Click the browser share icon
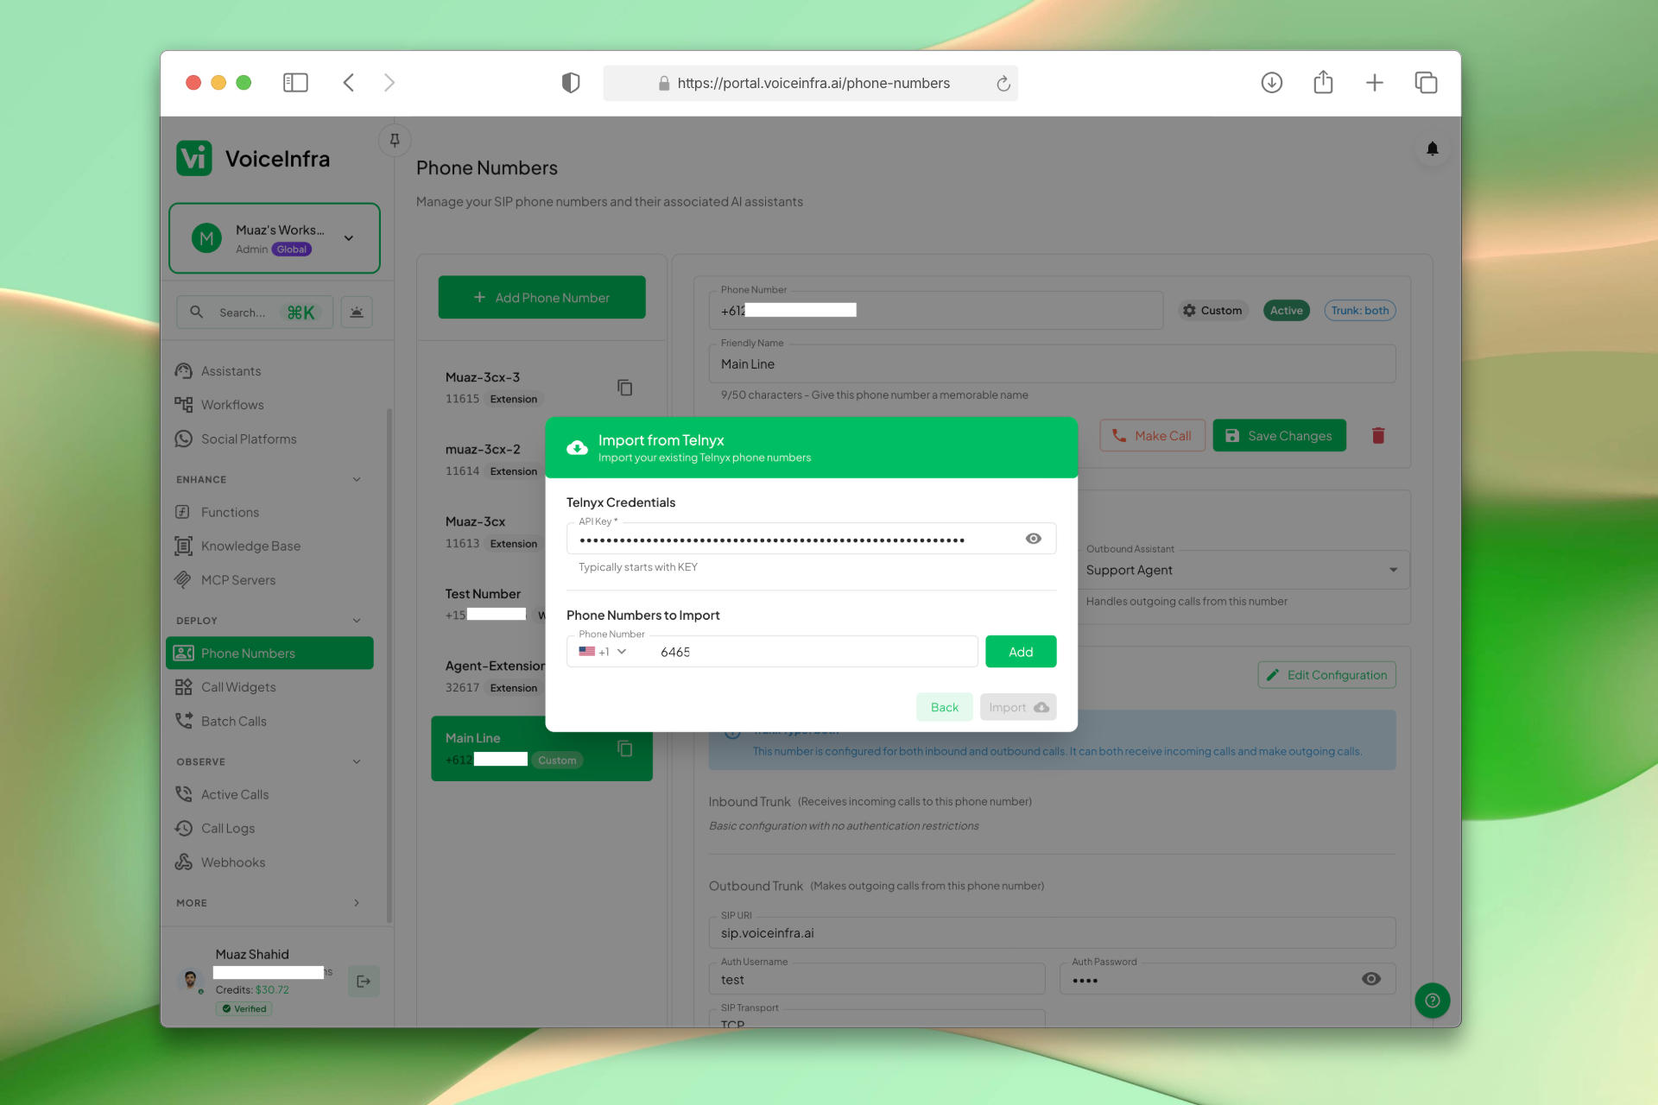1658x1105 pixels. coord(1323,83)
